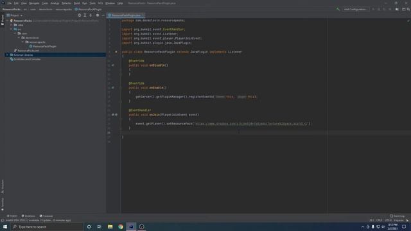Screen dimensions: 411x231
Task: Open the Help menu
Action: click(x=120, y=3)
